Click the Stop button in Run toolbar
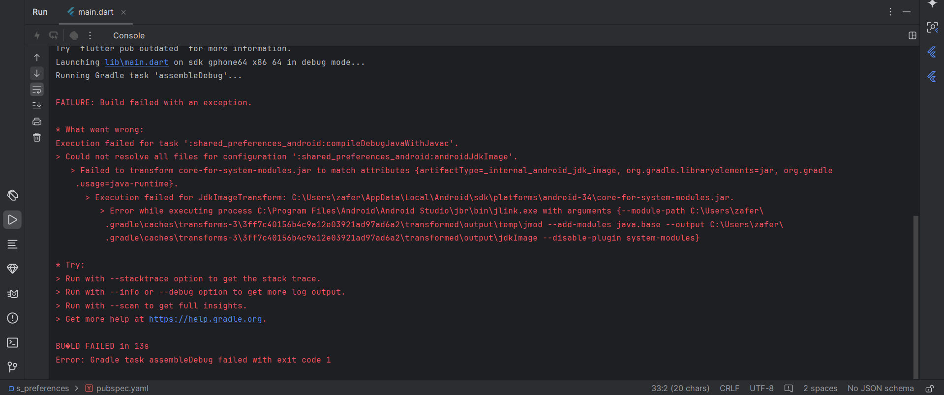 74,35
